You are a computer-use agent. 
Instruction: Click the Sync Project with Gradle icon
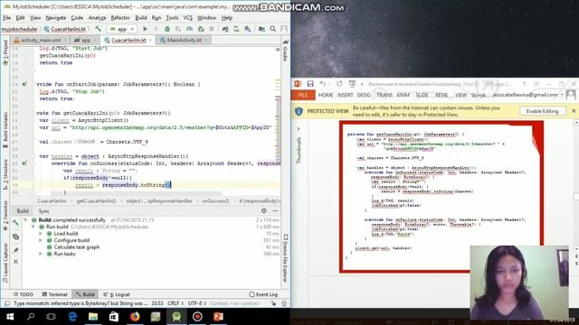225,29
